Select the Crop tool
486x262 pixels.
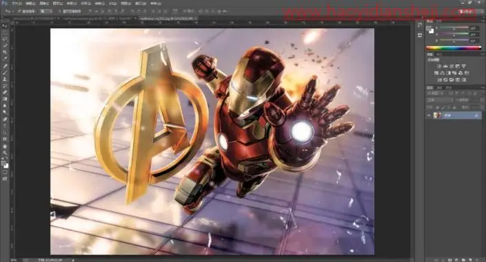click(5, 52)
